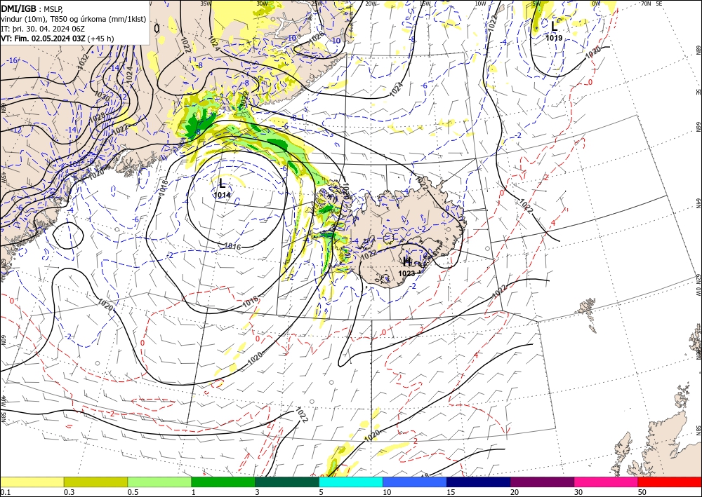Click the '35W' longitude label
702x497 pixels.
(206, 4)
